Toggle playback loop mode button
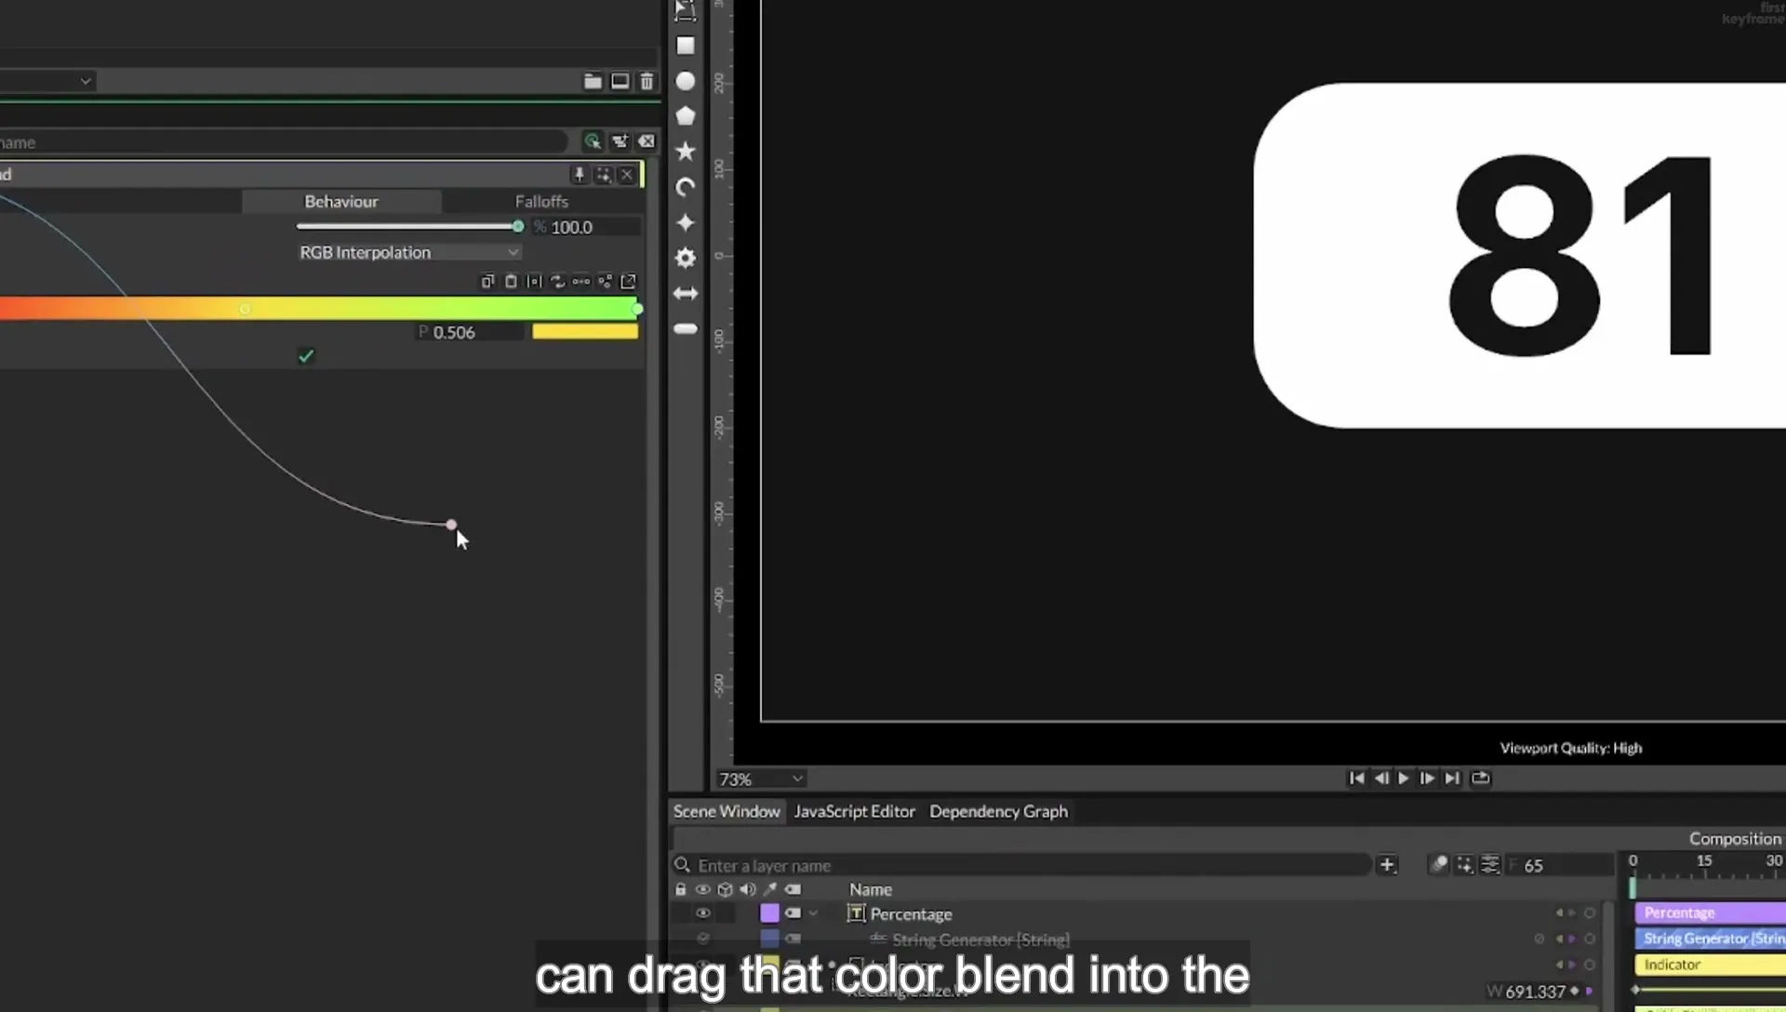 (1480, 778)
